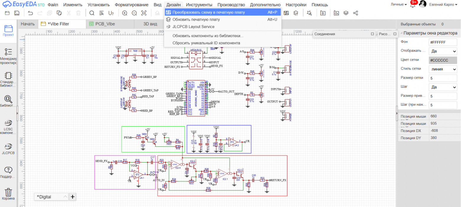
Task: Click the grid color #CCCCCC swatch
Action: [443, 60]
